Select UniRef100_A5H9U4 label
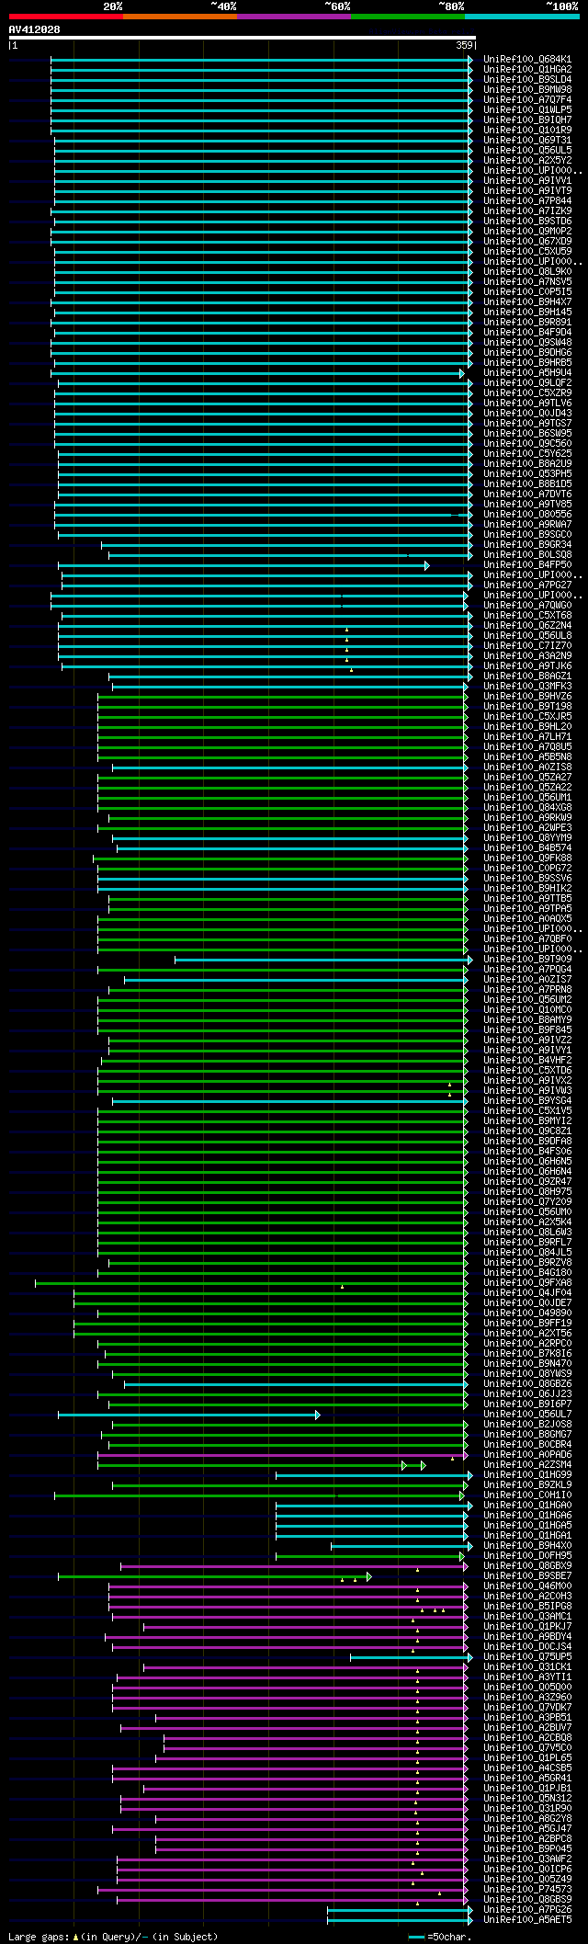 (x=527, y=372)
